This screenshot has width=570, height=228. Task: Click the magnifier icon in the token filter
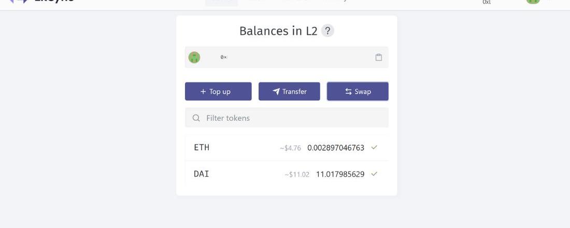click(x=196, y=118)
